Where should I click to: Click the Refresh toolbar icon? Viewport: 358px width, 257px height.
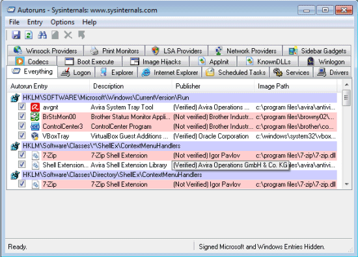[29, 35]
